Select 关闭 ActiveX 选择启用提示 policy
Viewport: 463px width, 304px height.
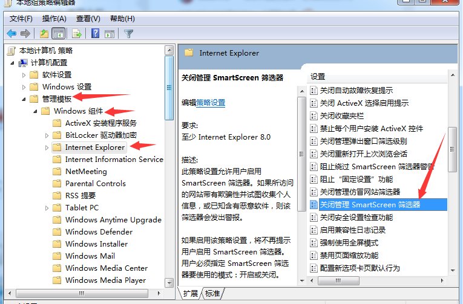coord(364,103)
